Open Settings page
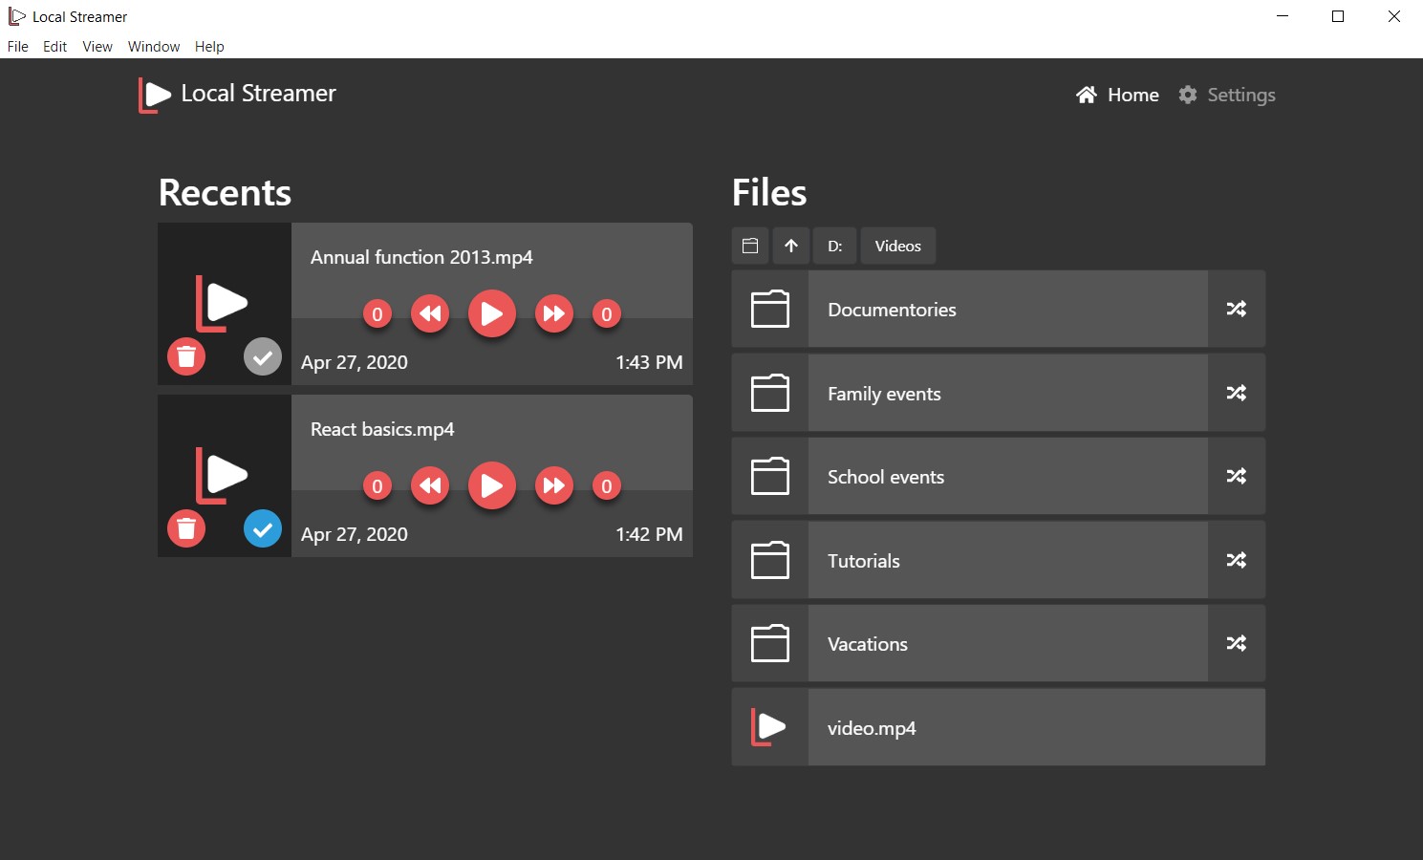 [1227, 95]
